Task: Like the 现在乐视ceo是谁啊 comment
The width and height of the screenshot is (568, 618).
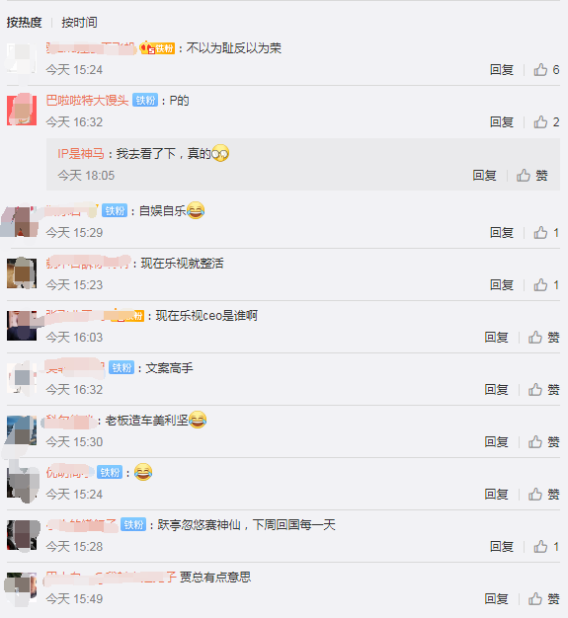Action: point(543,338)
